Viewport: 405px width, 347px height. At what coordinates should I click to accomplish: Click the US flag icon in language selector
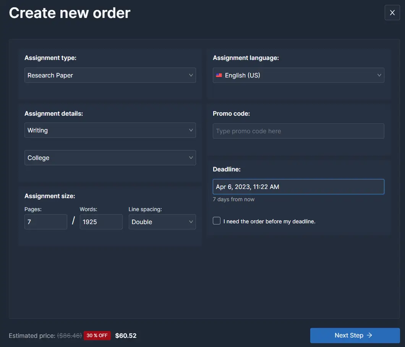pos(219,75)
